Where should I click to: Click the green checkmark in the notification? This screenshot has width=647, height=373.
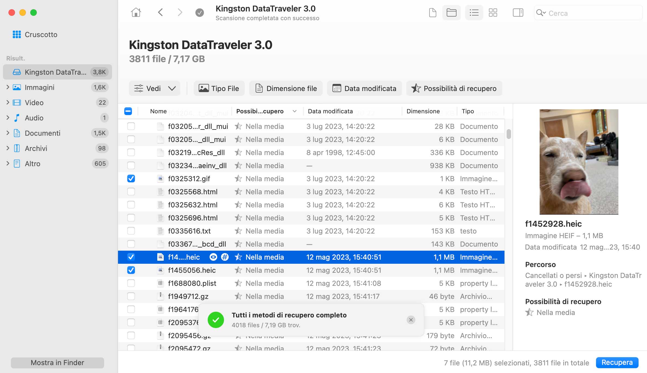(x=216, y=320)
